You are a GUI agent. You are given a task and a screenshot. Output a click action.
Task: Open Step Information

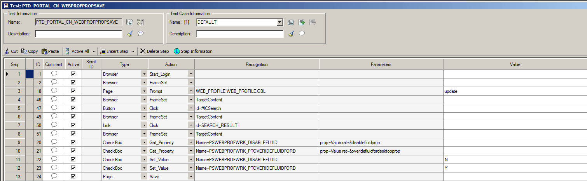[x=193, y=51]
